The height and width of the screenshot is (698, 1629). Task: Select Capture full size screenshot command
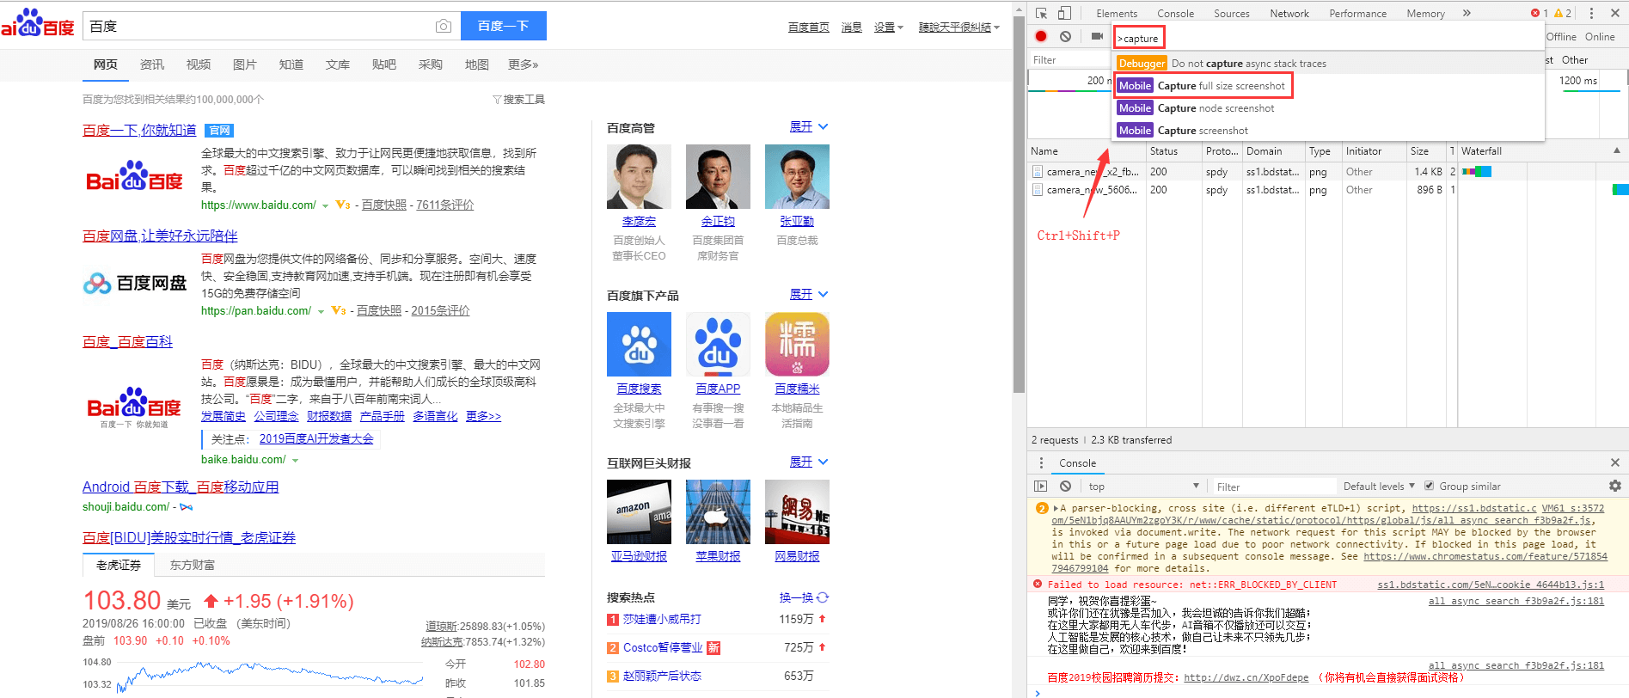point(1203,86)
